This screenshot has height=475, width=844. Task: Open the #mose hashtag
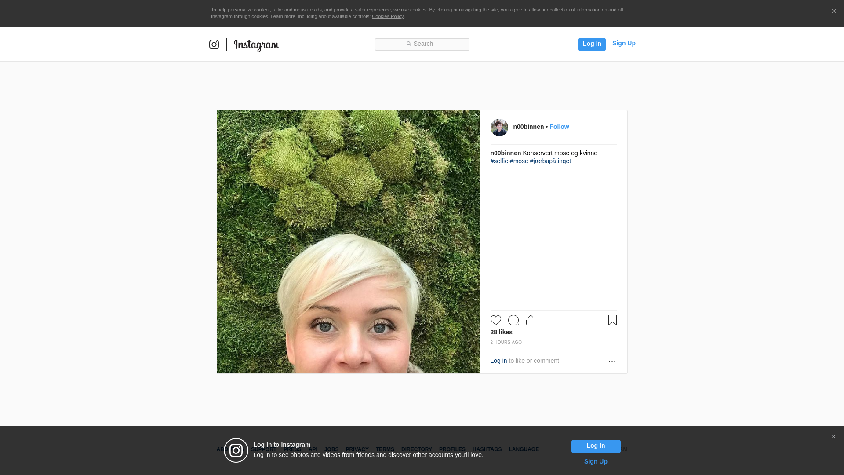pos(519,161)
